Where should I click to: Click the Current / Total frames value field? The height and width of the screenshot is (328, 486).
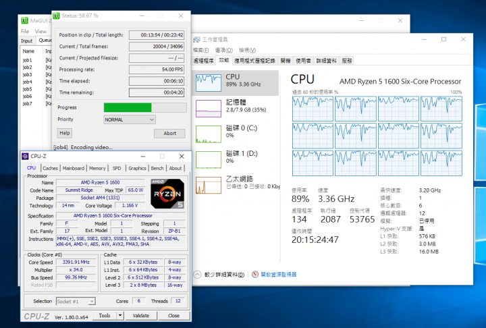pos(157,47)
